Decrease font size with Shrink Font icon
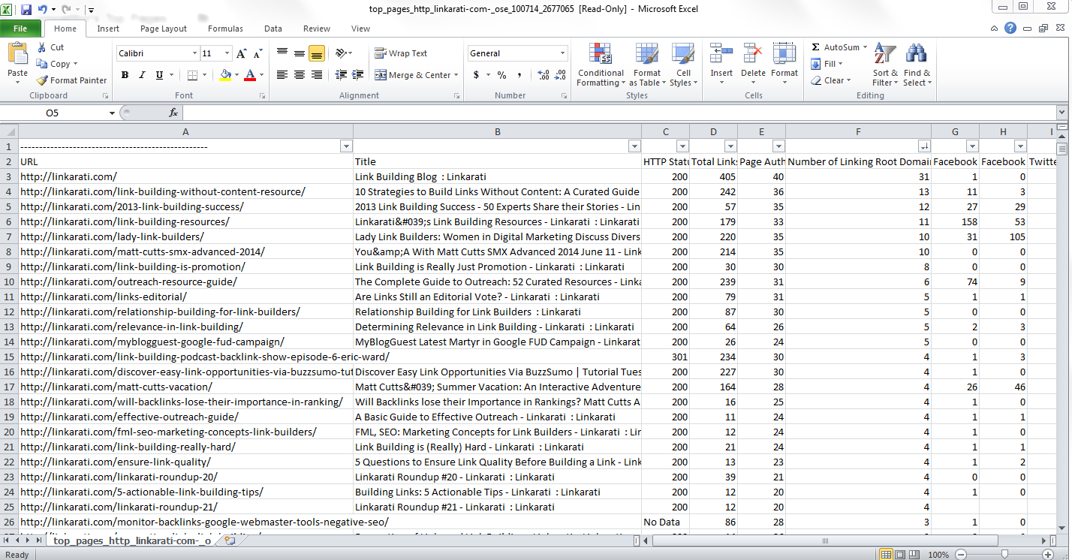The width and height of the screenshot is (1072, 560). coord(258,53)
